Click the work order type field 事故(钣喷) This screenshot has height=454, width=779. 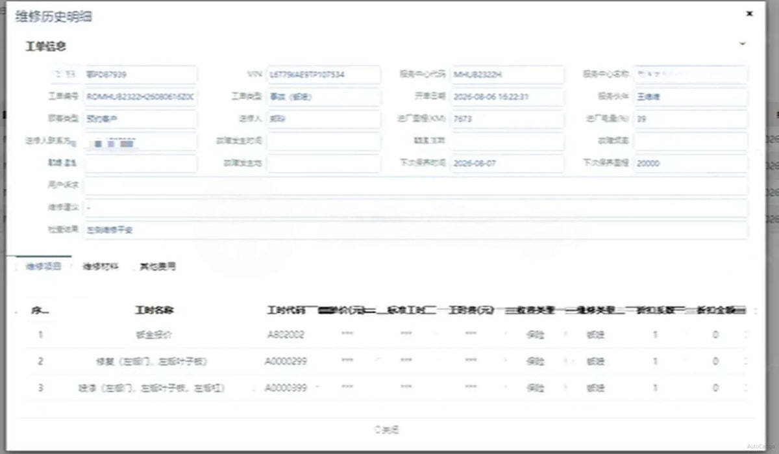click(x=324, y=97)
